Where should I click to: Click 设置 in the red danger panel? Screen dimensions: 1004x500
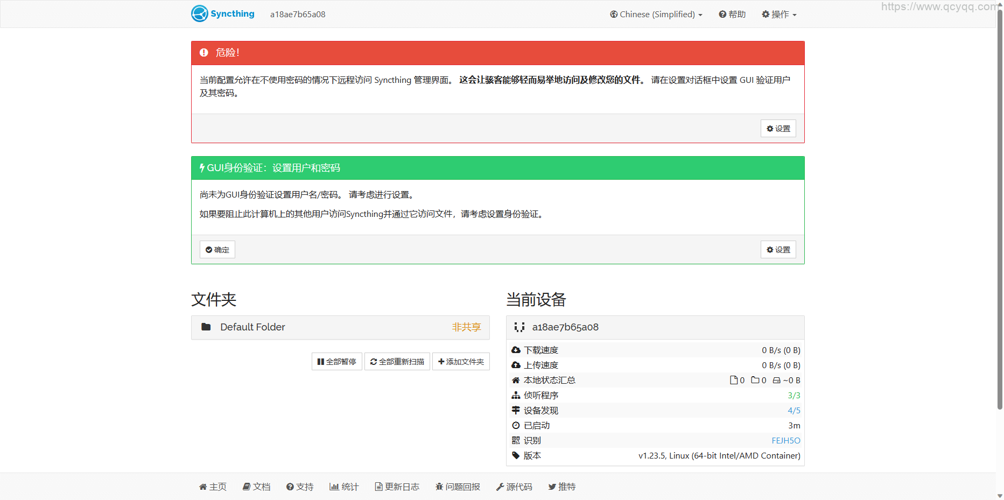click(x=778, y=129)
